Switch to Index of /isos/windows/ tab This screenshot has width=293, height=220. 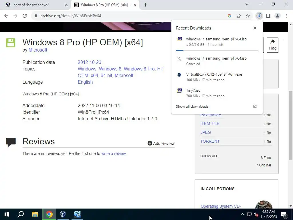[x=35, y=5]
